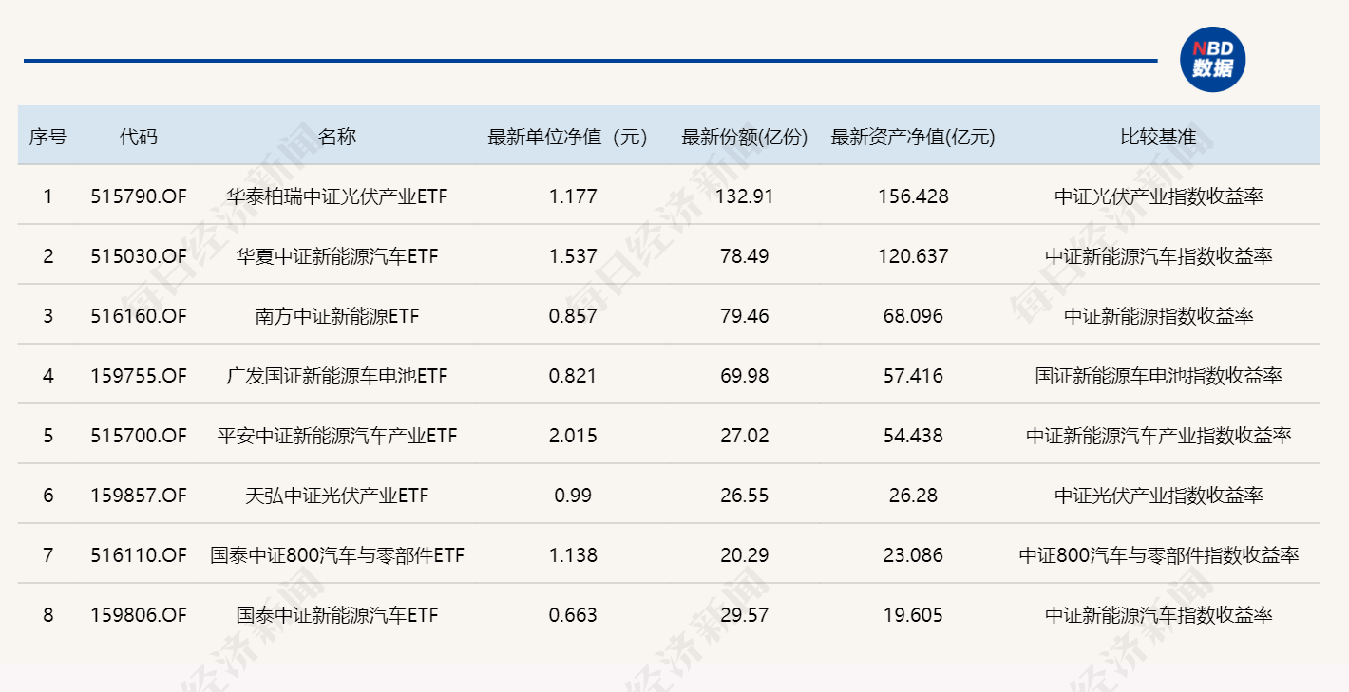
Task: Click share amount 132.91
Action: (745, 196)
